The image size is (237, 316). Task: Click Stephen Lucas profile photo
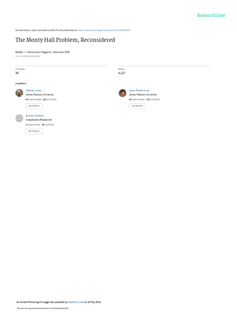pyautogui.click(x=19, y=93)
